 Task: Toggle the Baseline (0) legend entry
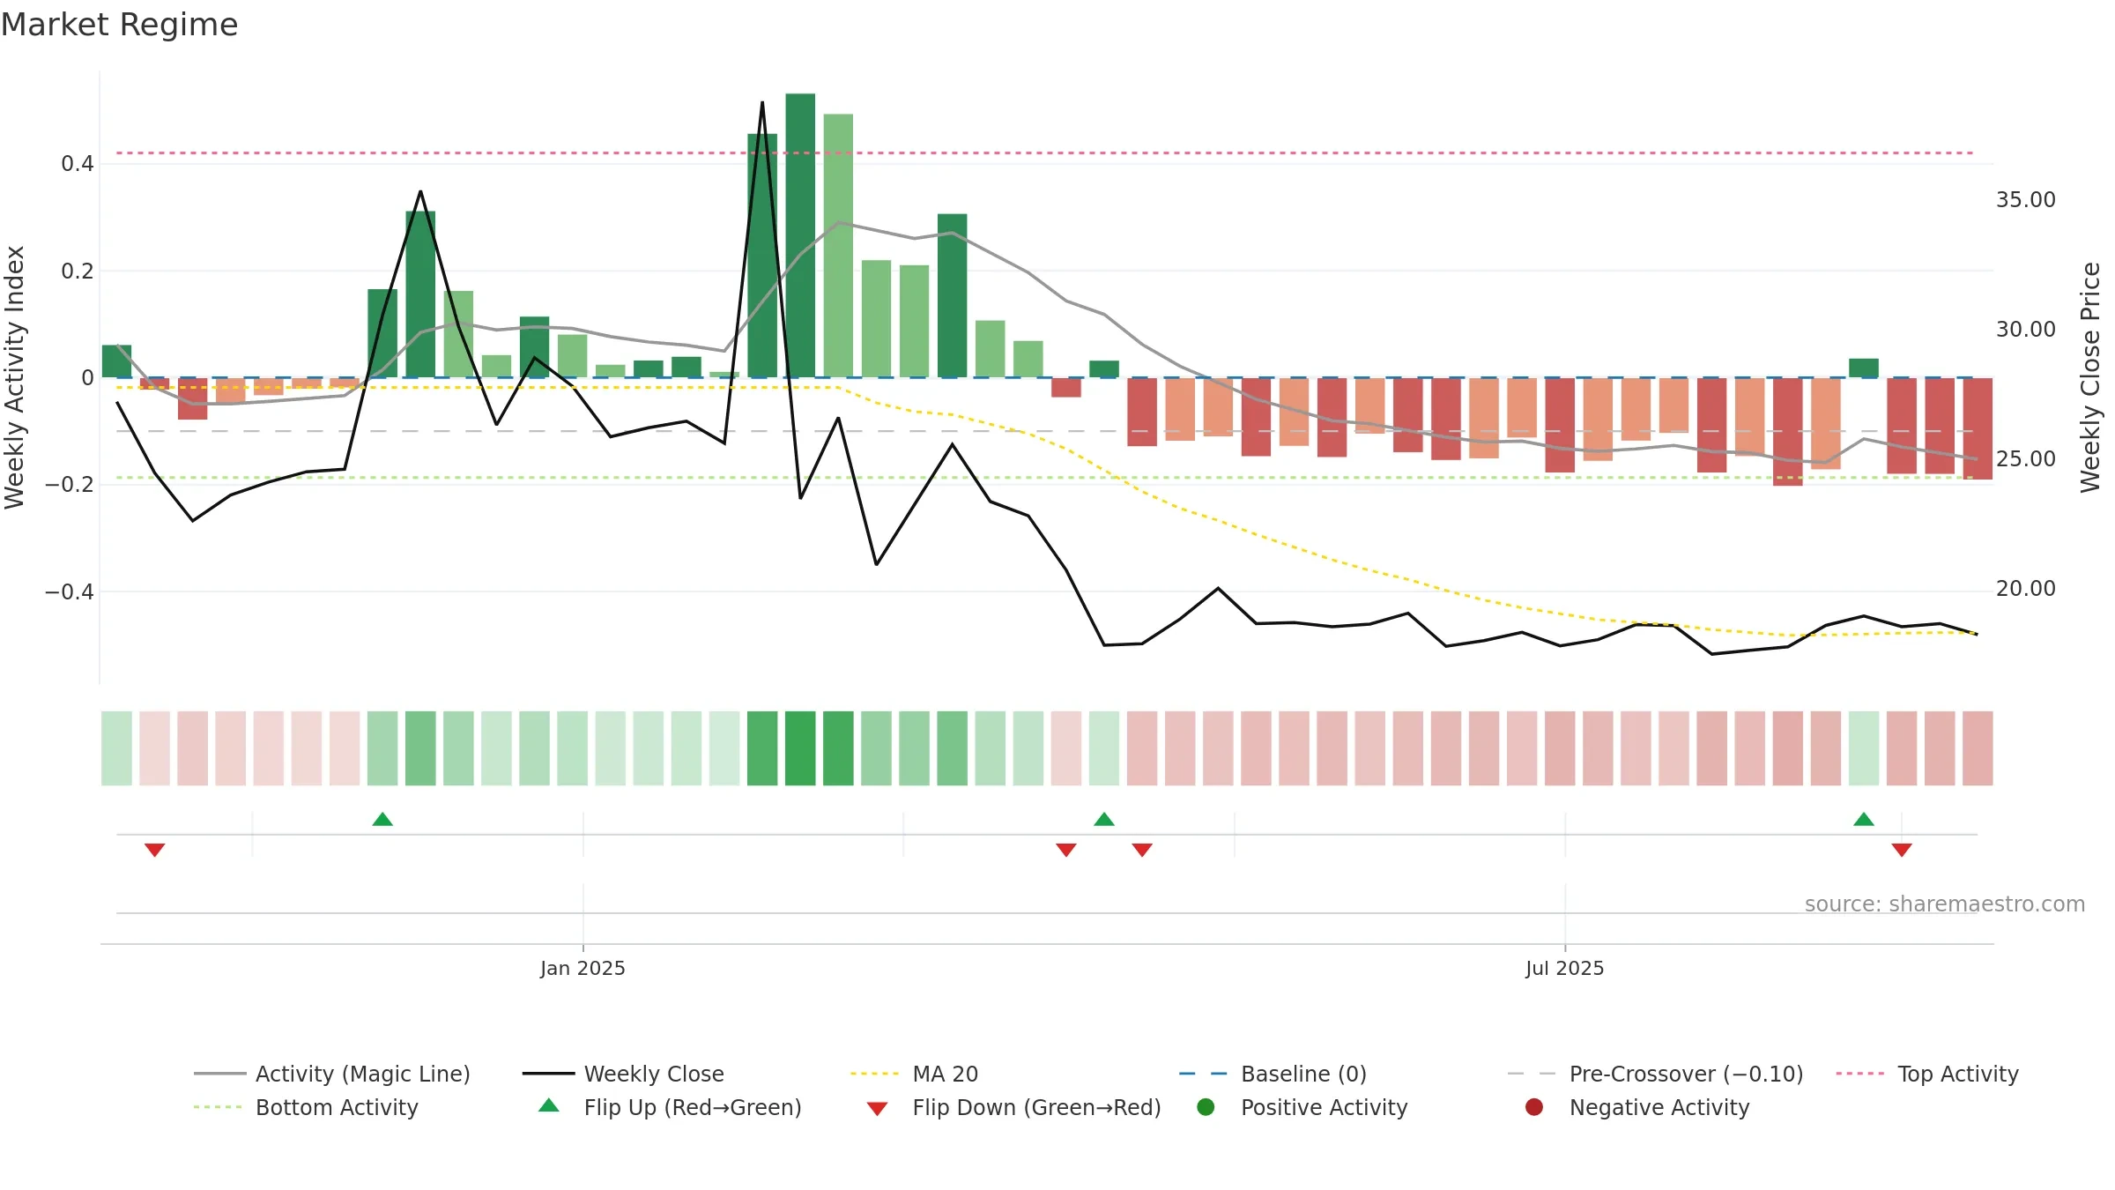1273,1074
